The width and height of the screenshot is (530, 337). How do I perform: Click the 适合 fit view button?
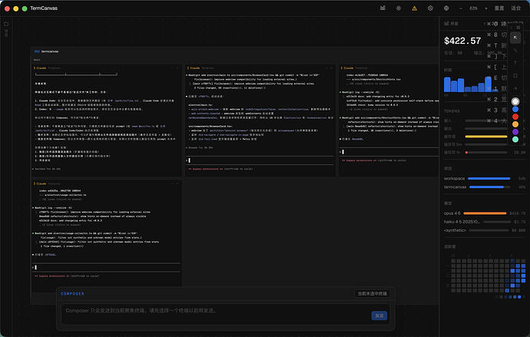click(x=516, y=8)
